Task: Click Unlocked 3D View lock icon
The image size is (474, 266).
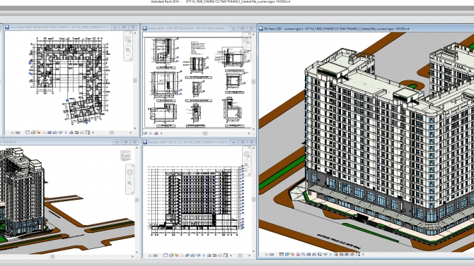Action: pyautogui.click(x=320, y=255)
